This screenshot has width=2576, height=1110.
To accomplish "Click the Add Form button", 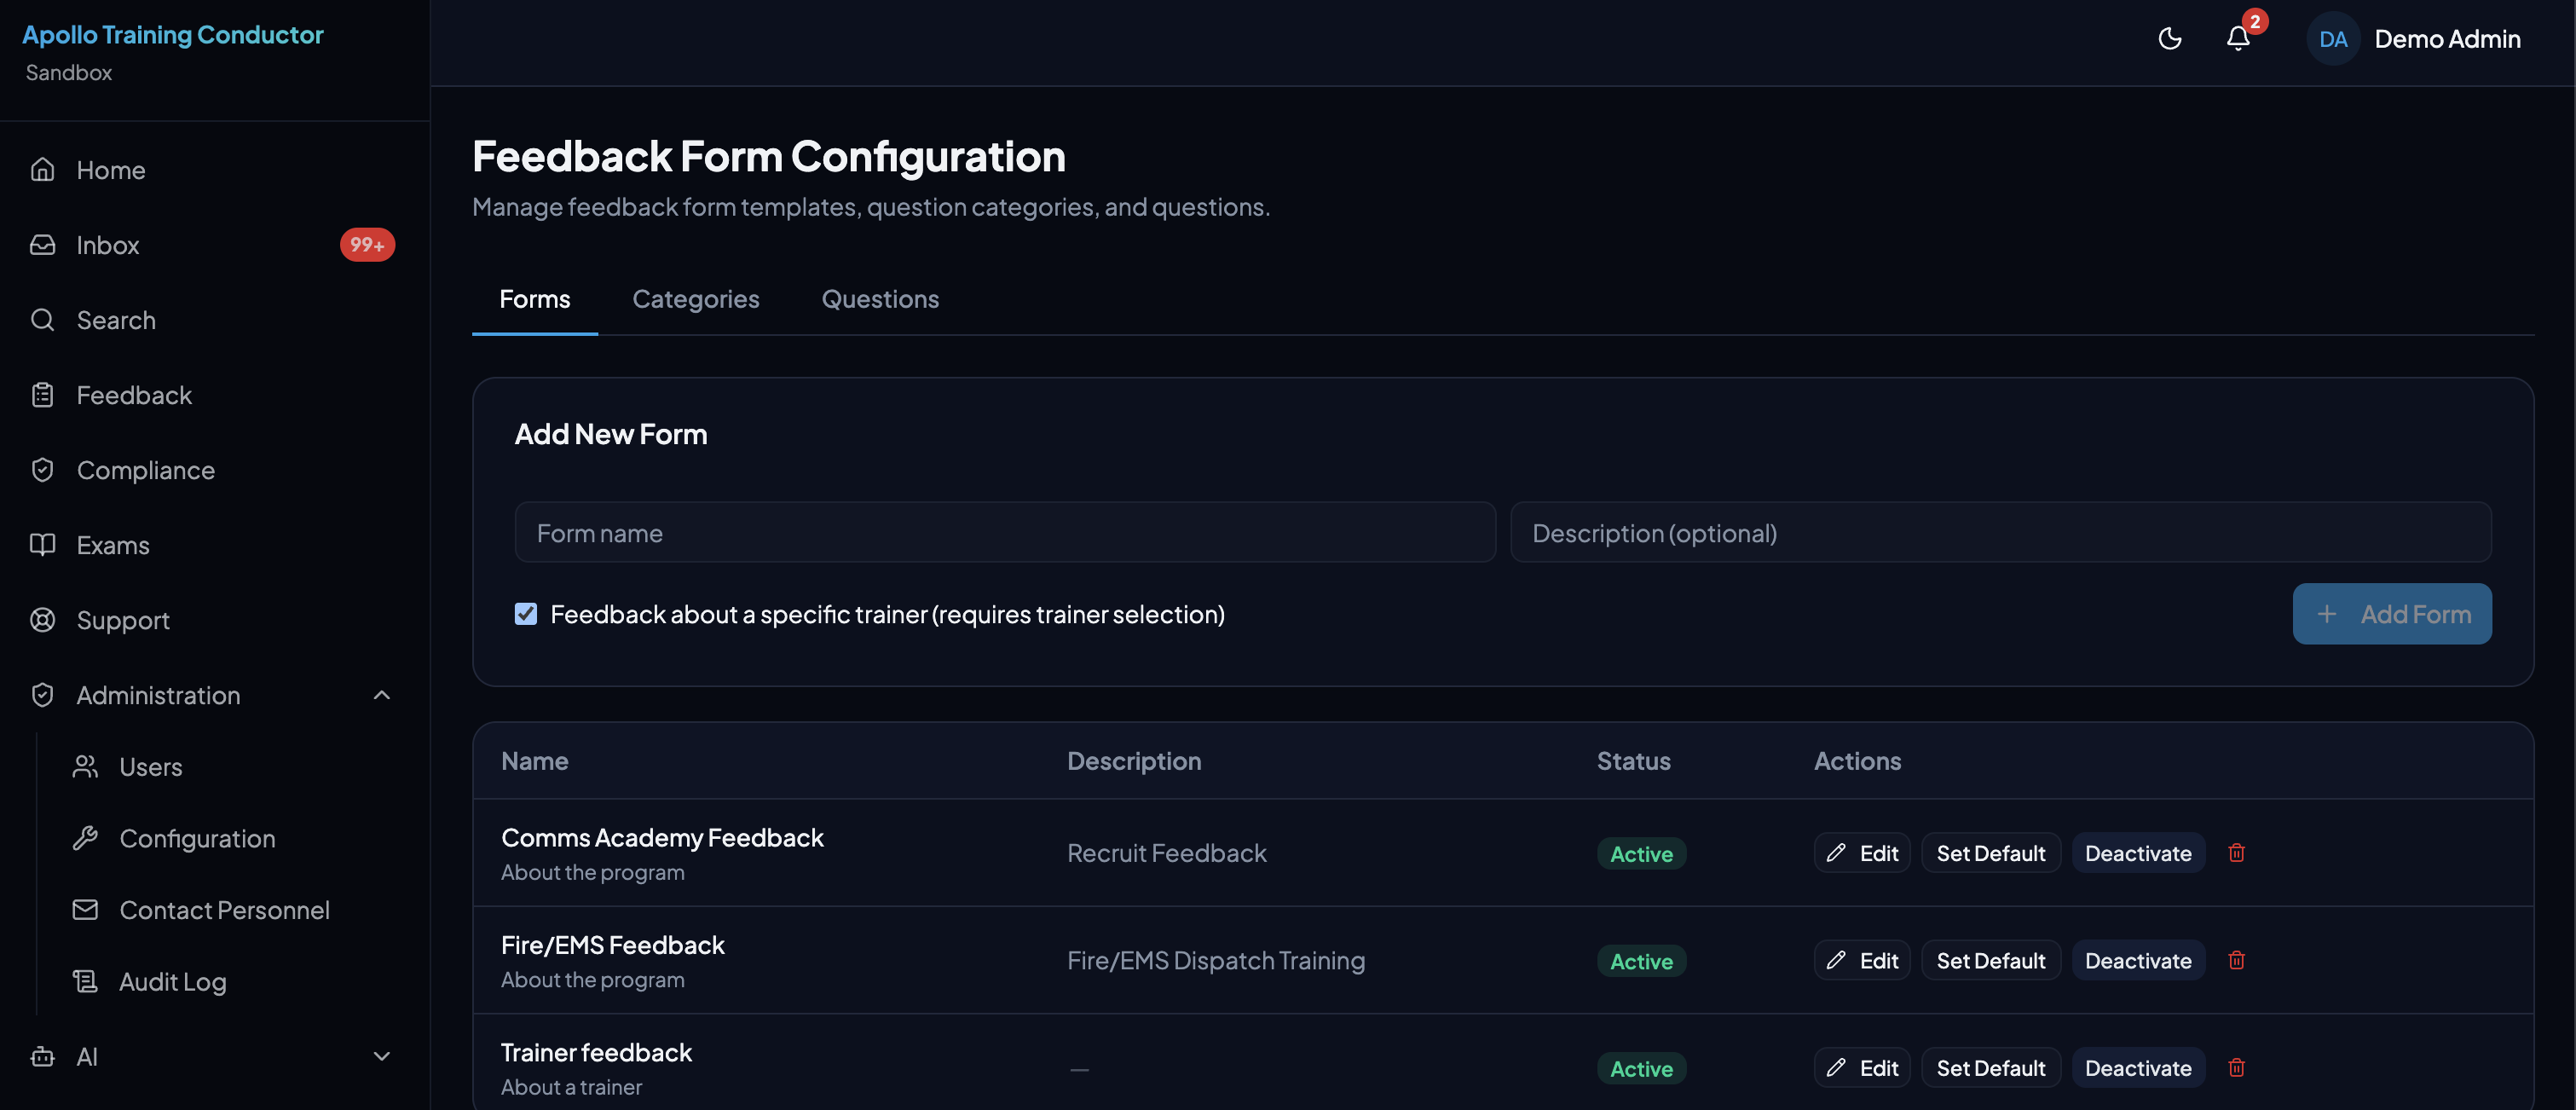I will tap(2392, 614).
